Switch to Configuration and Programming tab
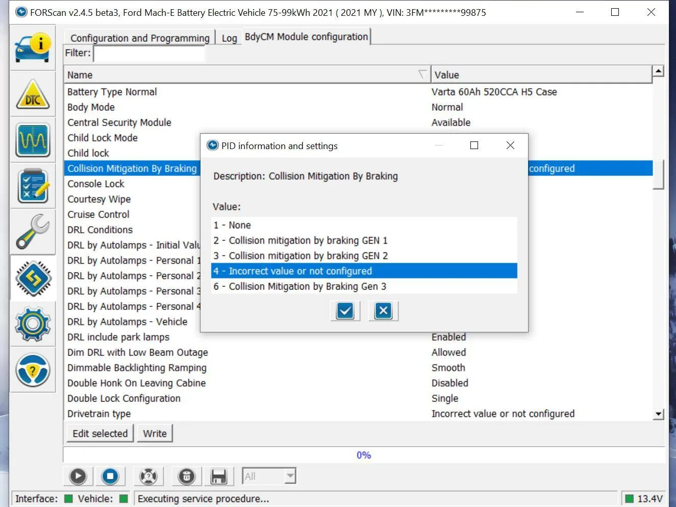This screenshot has height=507, width=676. [140, 38]
